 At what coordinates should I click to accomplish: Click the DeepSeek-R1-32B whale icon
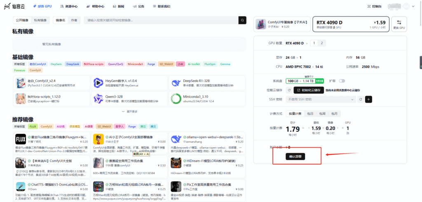click(x=176, y=83)
